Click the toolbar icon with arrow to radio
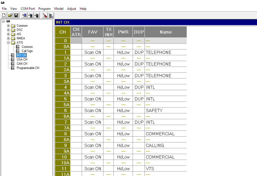The width and height of the screenshot is (257, 176). (x=31, y=15)
